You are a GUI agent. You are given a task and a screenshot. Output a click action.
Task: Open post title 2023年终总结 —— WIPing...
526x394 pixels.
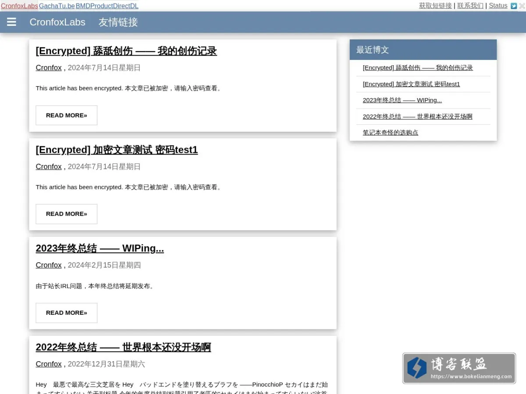(100, 248)
